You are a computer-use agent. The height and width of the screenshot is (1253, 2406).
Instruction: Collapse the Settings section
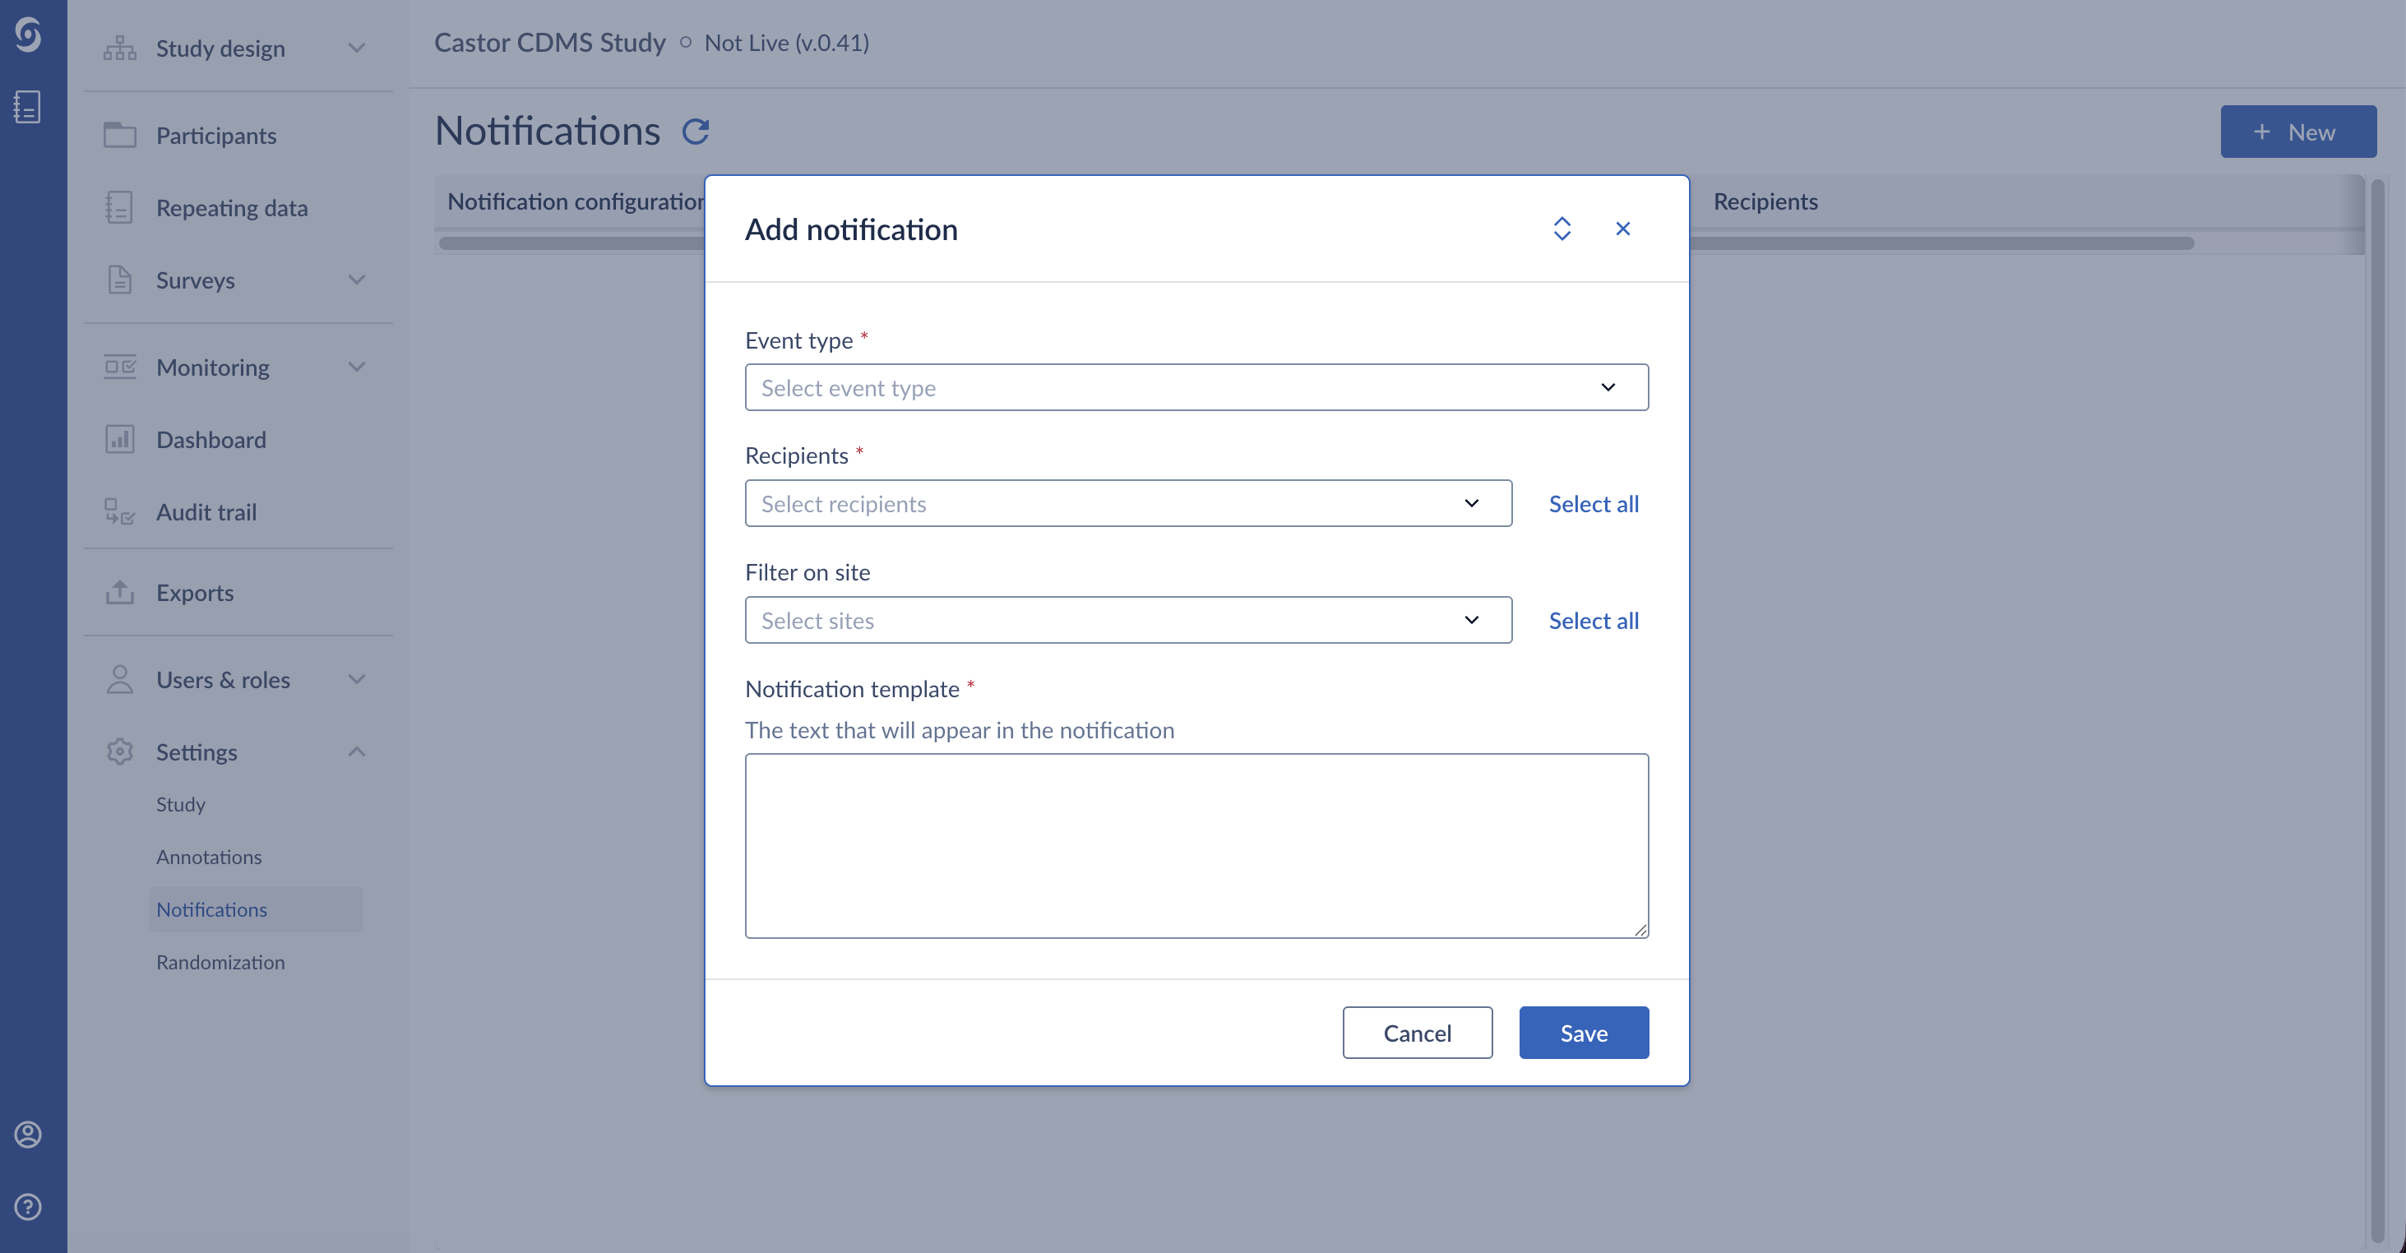coord(356,751)
